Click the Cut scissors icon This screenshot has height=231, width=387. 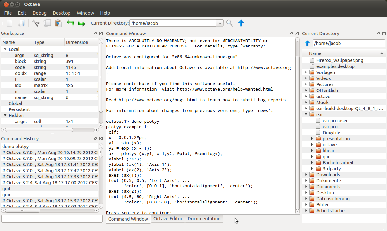(x=35, y=23)
